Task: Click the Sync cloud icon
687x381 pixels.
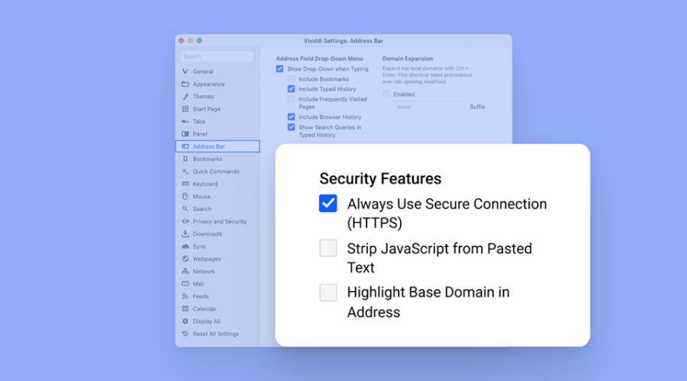Action: point(185,246)
